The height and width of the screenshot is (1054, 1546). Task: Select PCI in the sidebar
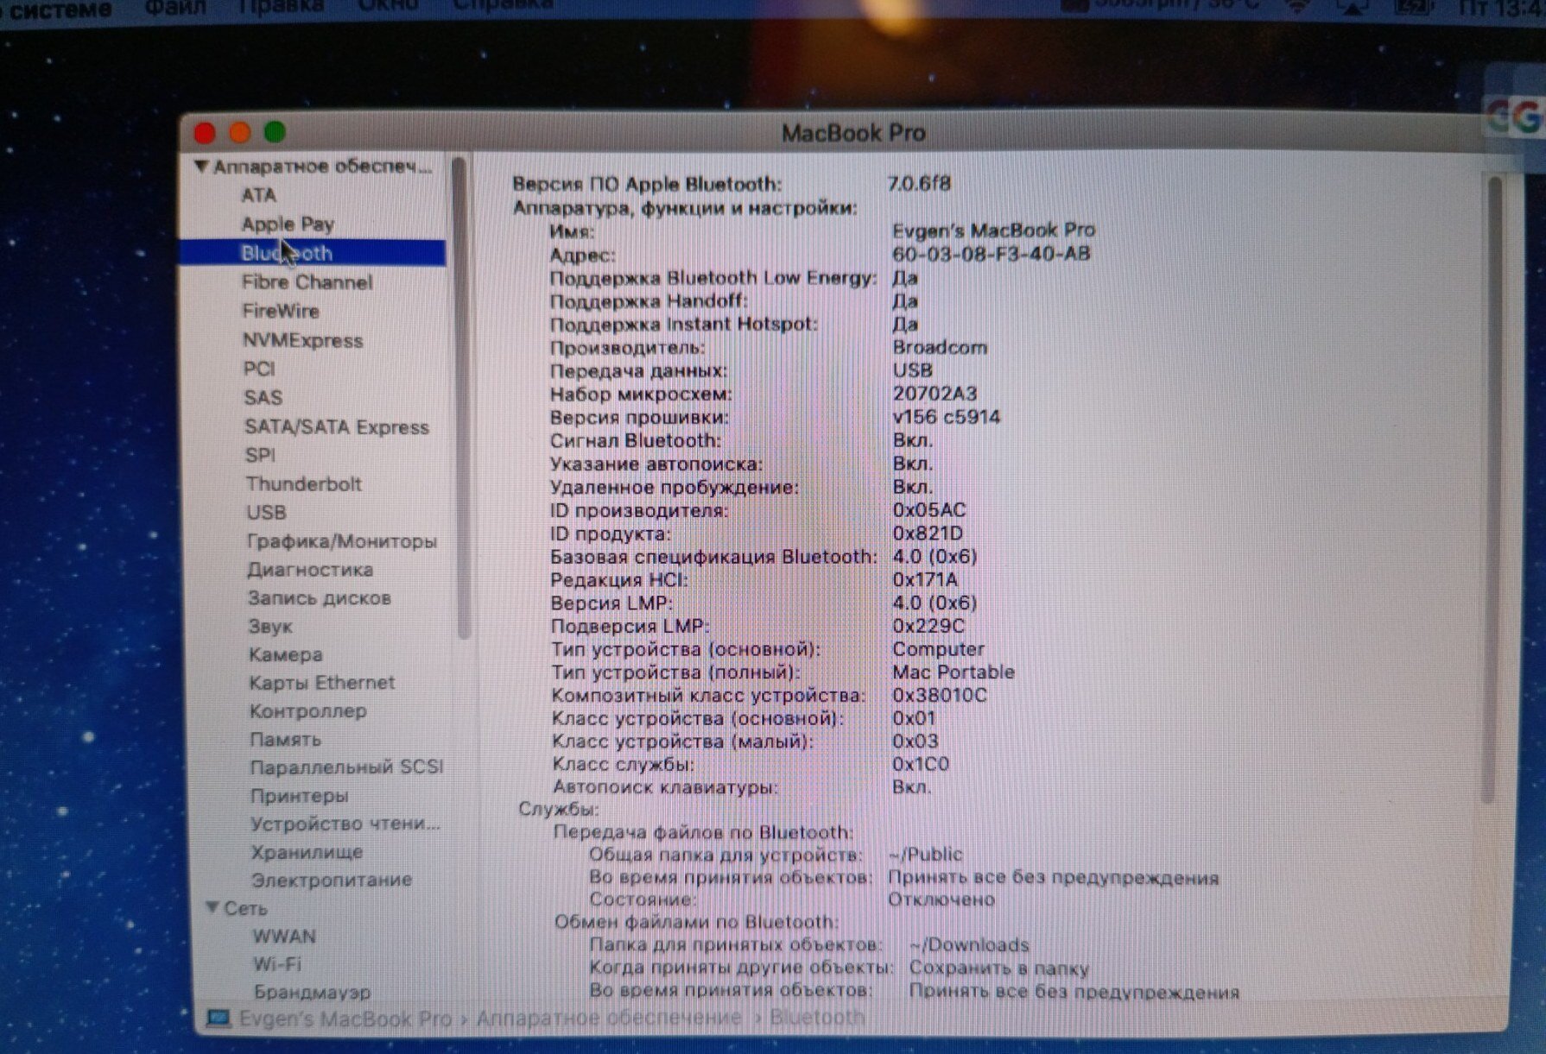258,369
